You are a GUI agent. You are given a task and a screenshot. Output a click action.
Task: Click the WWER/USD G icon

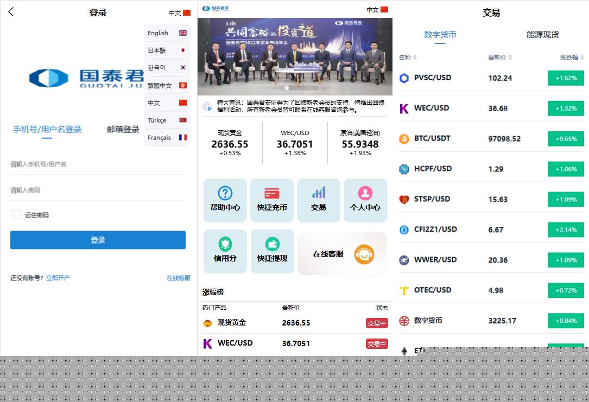[404, 260]
